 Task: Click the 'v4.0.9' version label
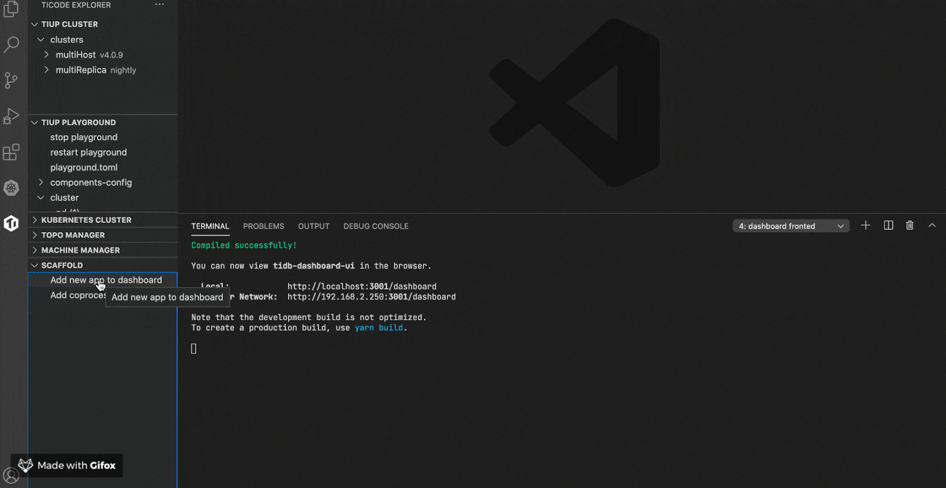pyautogui.click(x=111, y=55)
